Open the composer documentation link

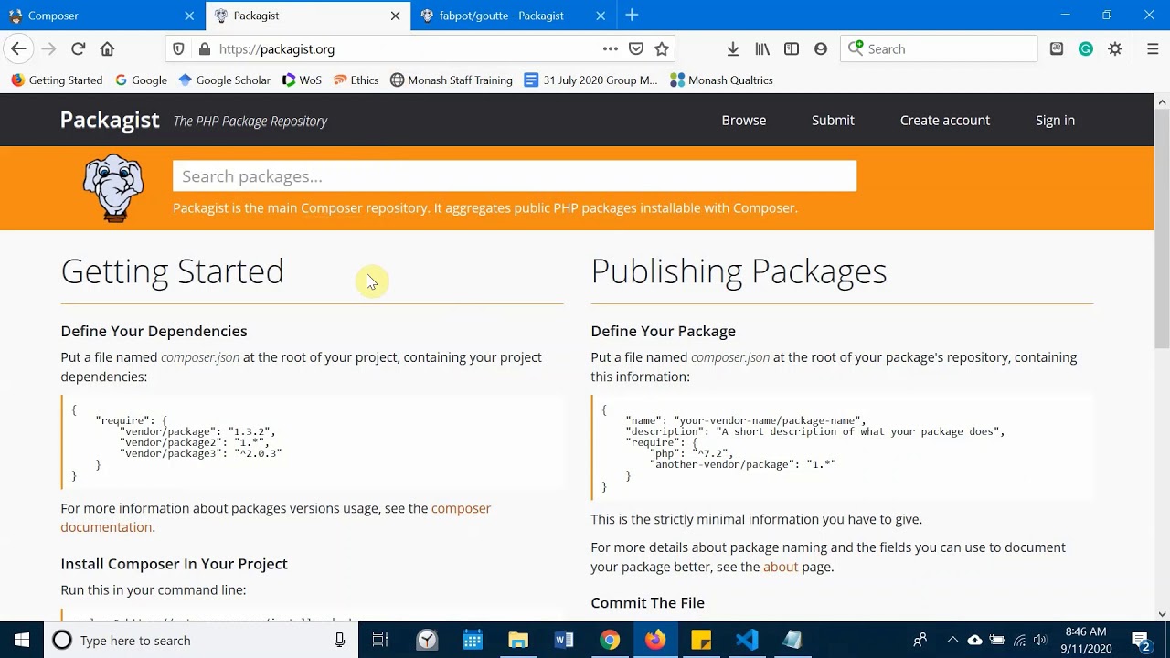[275, 517]
